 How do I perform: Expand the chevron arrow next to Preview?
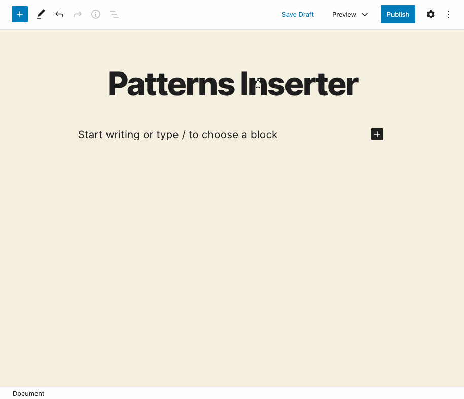(365, 14)
